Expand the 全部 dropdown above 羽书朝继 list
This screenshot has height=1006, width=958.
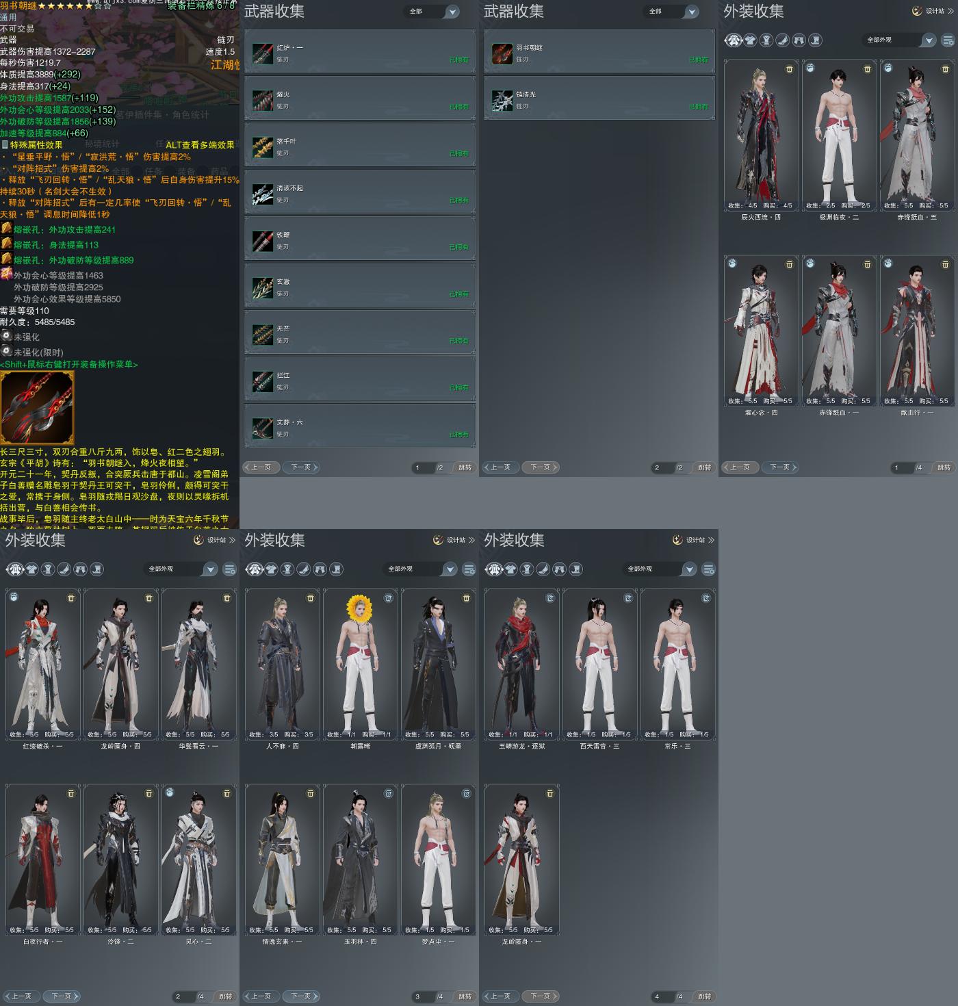[673, 12]
